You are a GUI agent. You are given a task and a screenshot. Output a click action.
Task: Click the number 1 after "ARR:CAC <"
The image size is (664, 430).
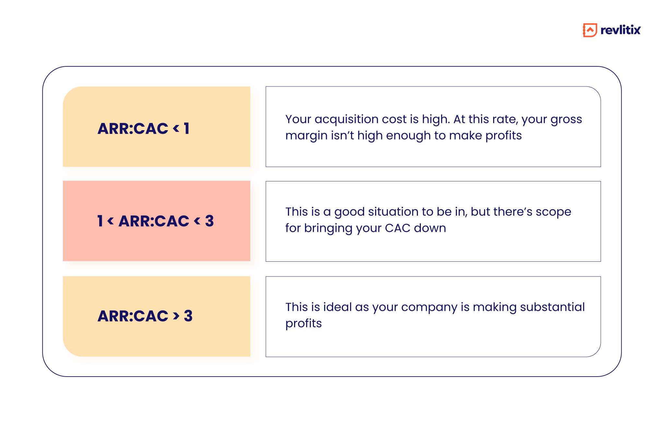coord(186,129)
